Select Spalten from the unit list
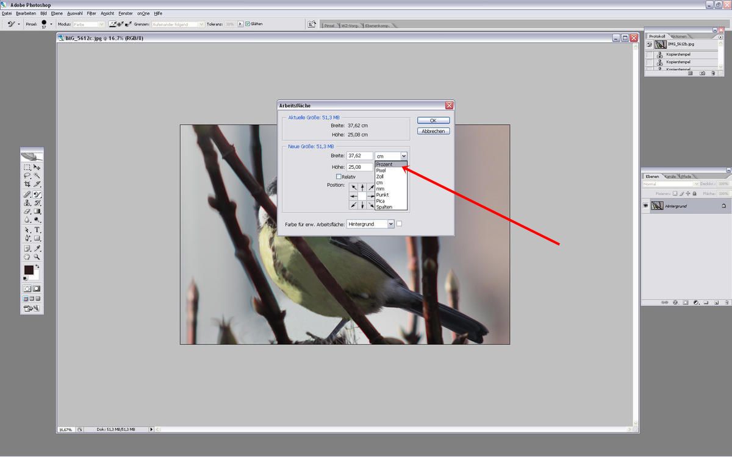732x457 pixels. tap(390, 207)
